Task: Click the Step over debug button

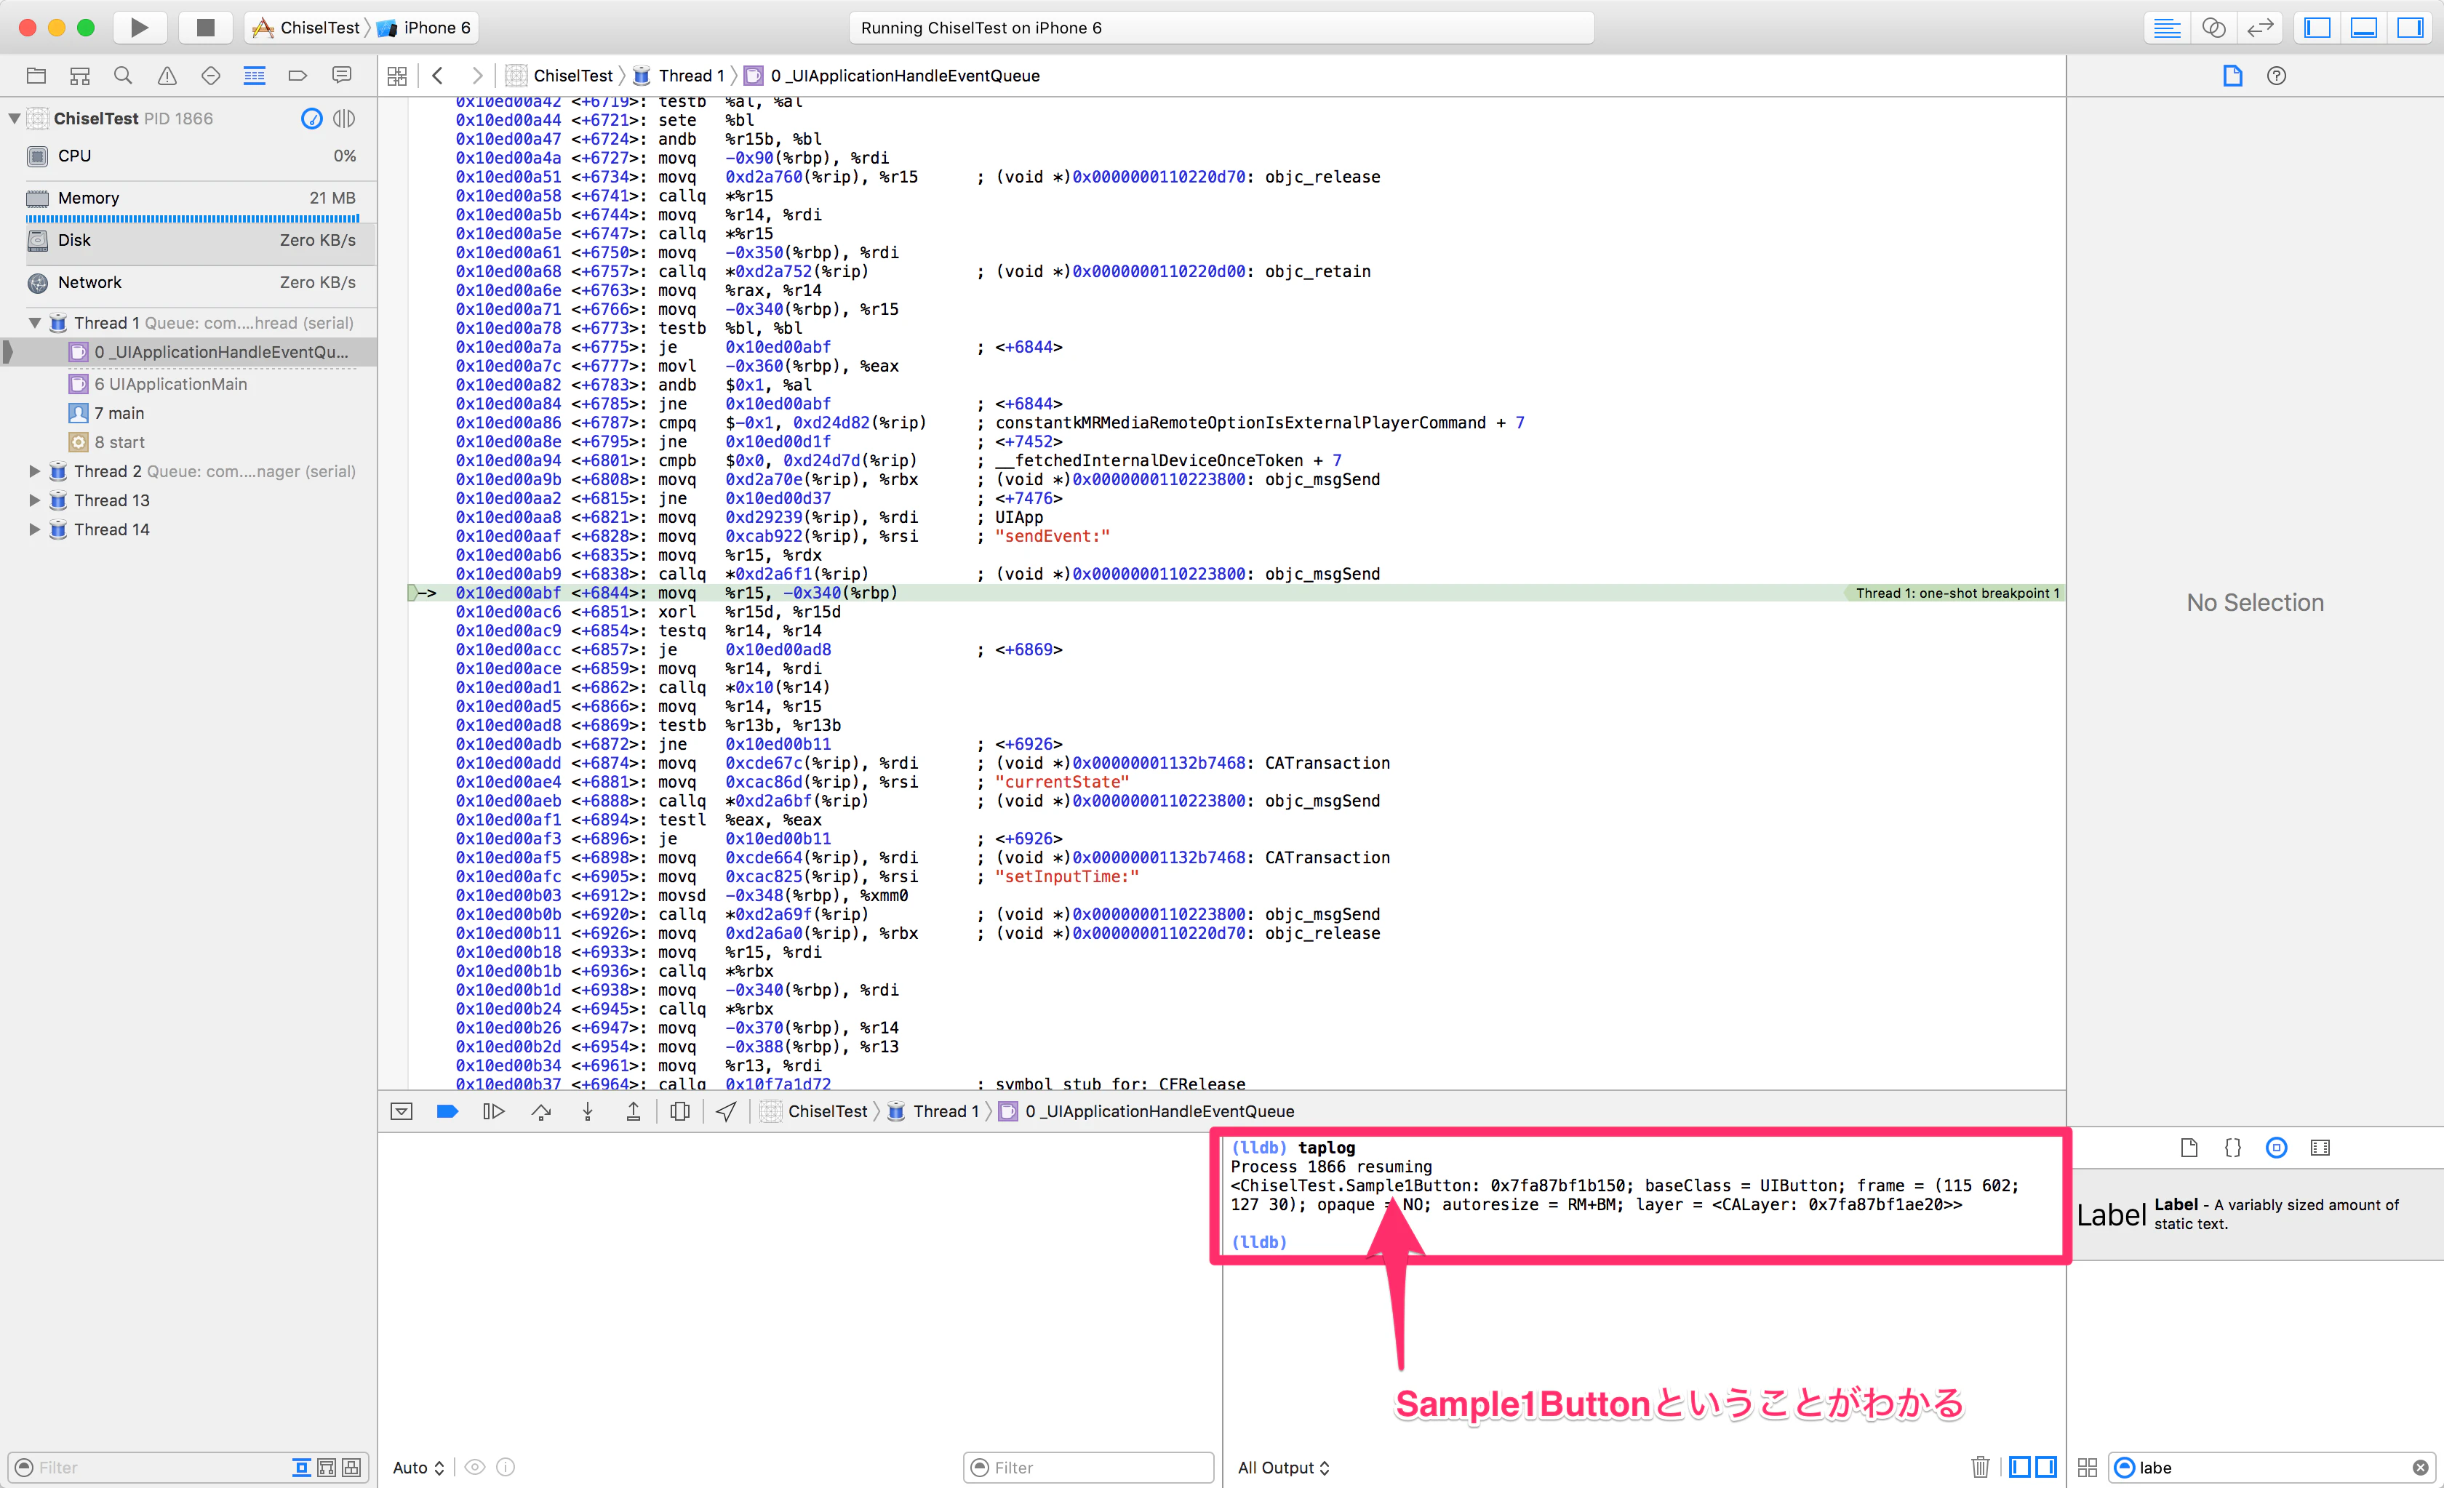Action: point(540,1112)
